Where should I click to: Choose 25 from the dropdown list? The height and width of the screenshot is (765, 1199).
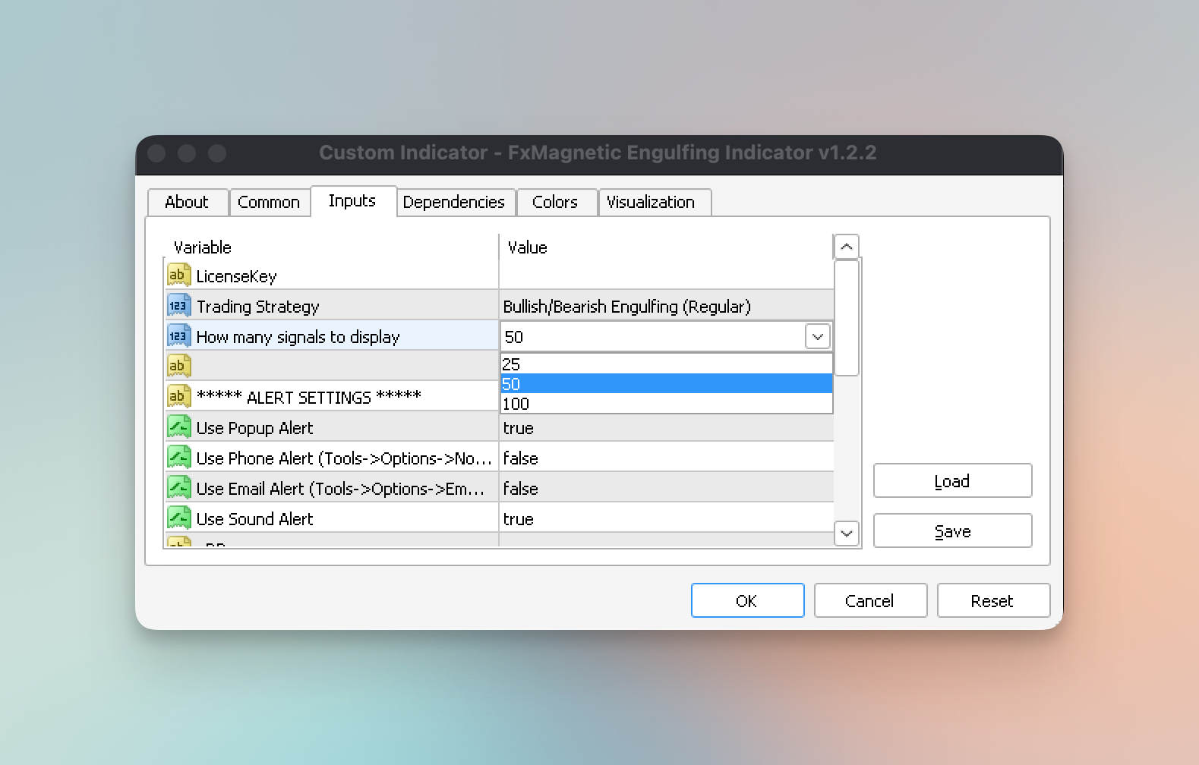[666, 364]
